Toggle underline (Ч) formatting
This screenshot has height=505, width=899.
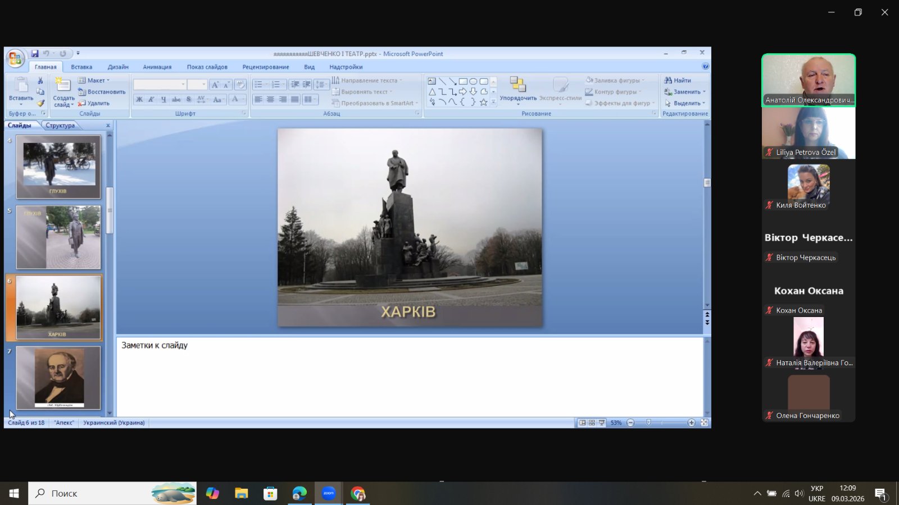point(164,99)
